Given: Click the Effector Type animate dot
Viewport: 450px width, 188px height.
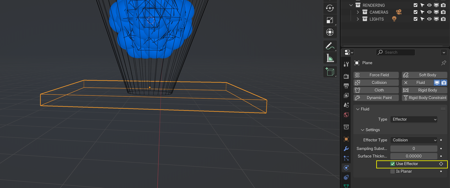Looking at the screenshot, I should click(x=441, y=140).
